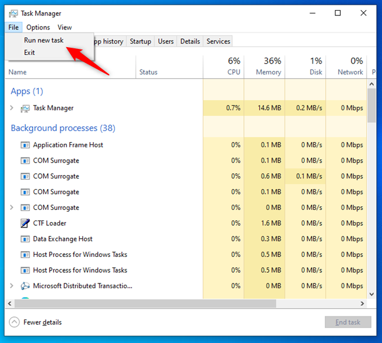The image size is (382, 343).
Task: Choose Run new task from File menu
Action: pyautogui.click(x=44, y=40)
